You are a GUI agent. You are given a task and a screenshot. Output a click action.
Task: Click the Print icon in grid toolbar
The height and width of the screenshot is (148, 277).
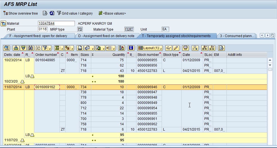point(80,48)
